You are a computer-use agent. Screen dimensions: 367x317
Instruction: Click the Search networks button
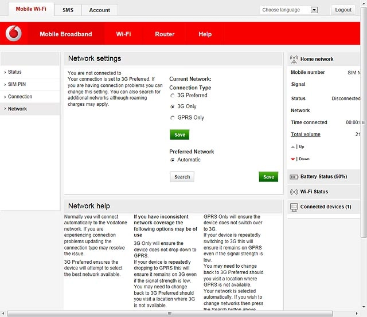[182, 177]
